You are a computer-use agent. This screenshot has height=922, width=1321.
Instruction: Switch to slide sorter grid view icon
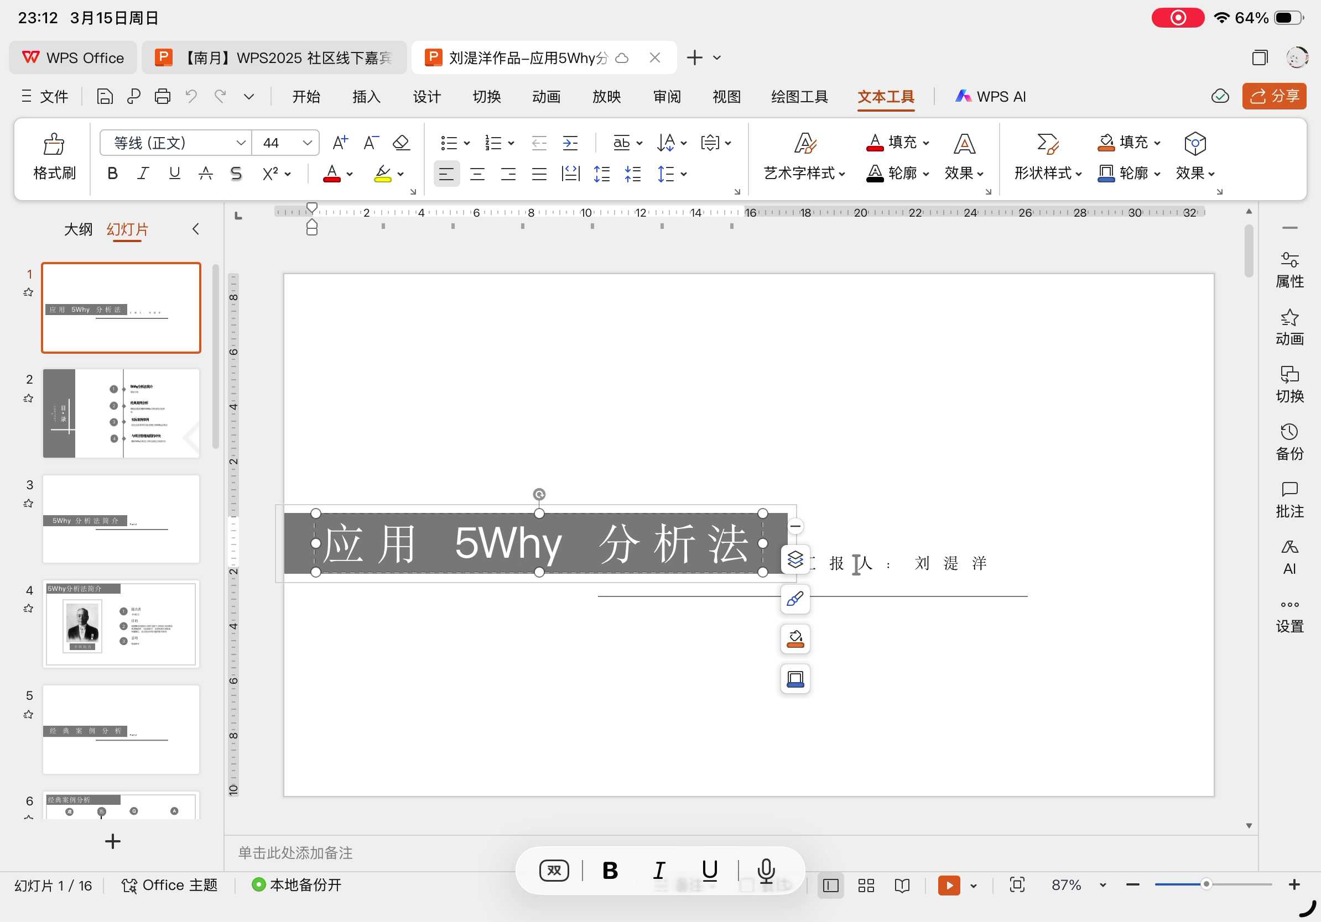point(866,885)
